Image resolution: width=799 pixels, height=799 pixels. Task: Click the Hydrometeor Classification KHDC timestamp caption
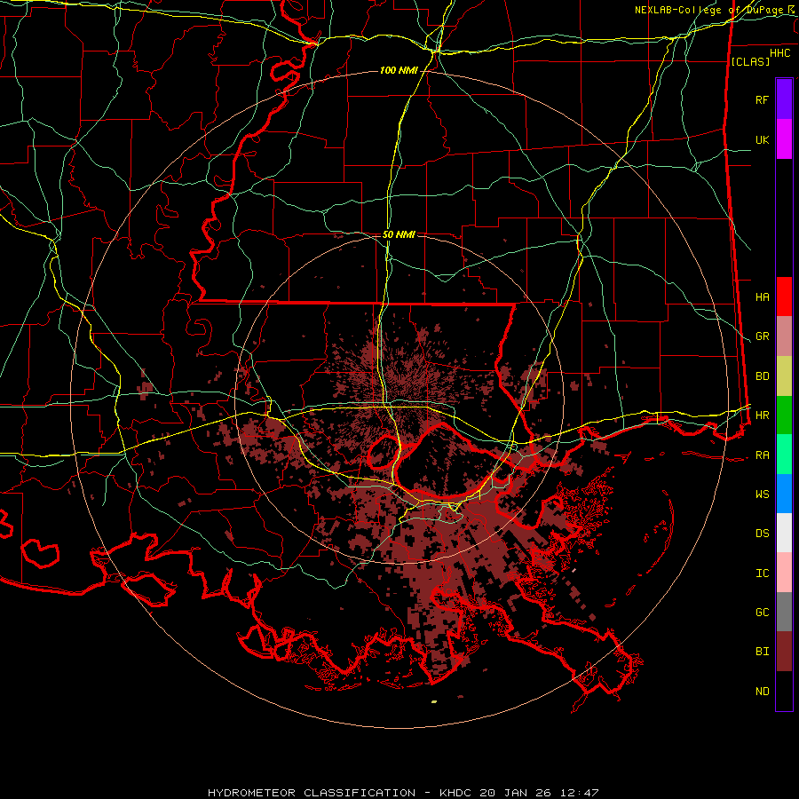click(403, 793)
